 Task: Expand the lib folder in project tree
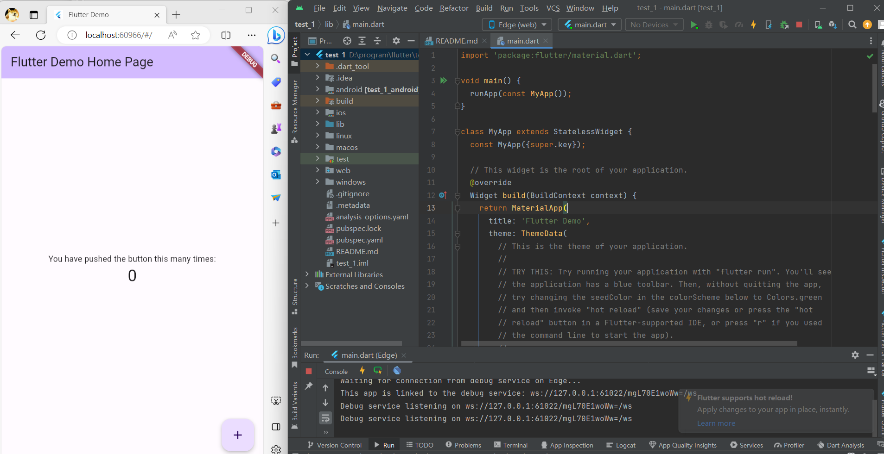(x=318, y=124)
